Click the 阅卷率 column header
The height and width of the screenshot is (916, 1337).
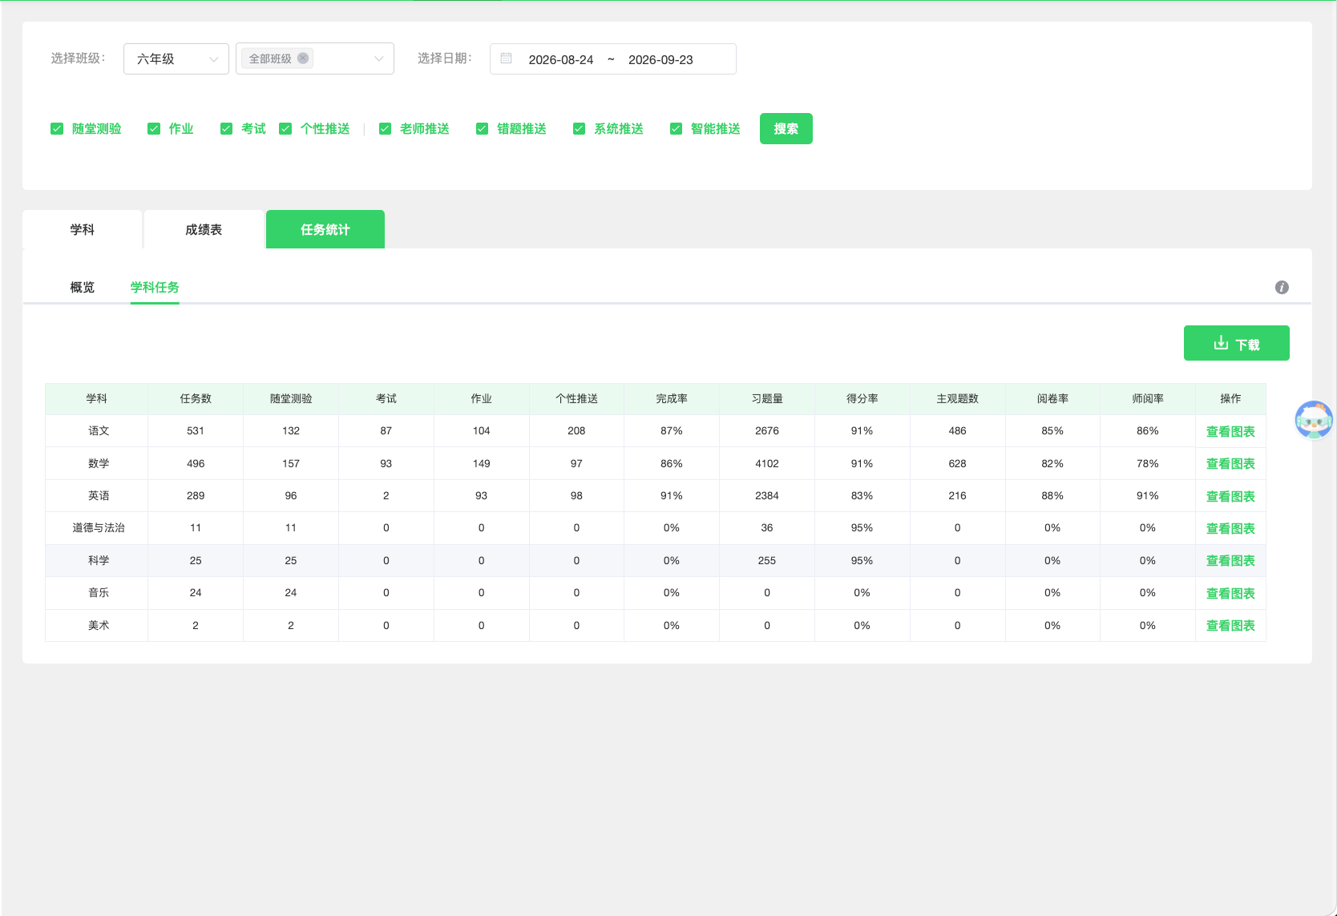1052,399
